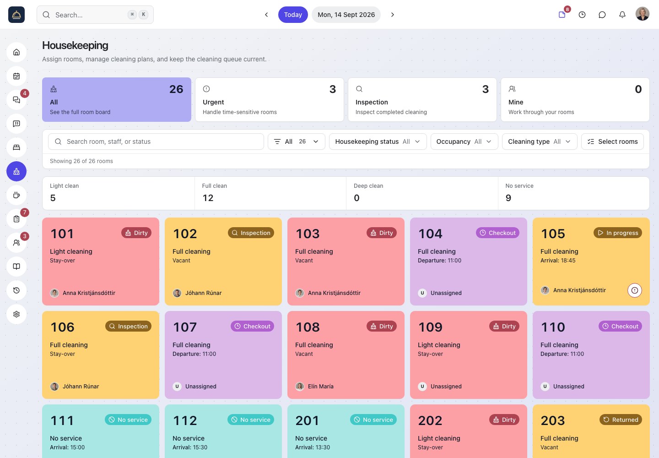Open the calendar icon in the sidebar
This screenshot has width=659, height=458.
16,76
